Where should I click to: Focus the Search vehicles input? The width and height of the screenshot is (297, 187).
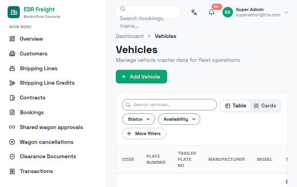[x=169, y=105]
